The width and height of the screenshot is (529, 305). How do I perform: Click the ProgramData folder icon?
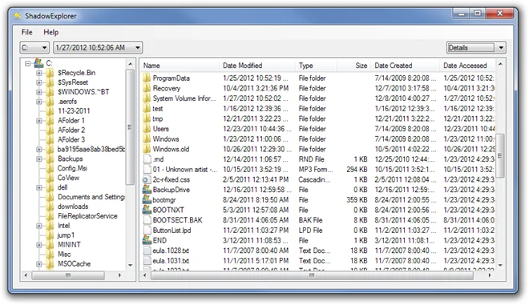pyautogui.click(x=147, y=78)
